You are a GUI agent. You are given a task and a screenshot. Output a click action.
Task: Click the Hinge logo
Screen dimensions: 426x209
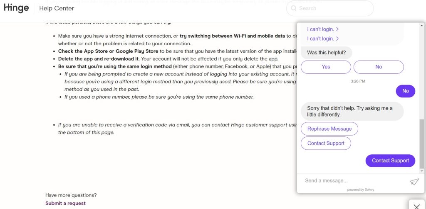point(16,8)
